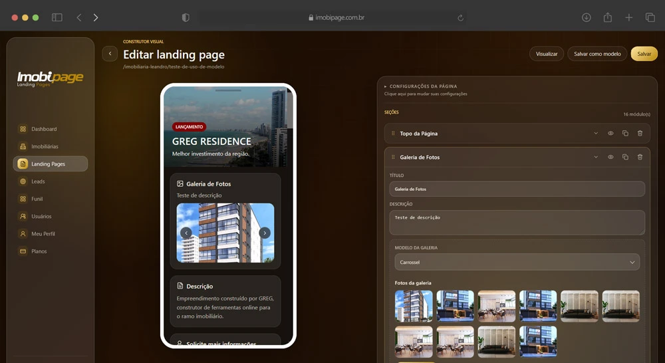Viewport: 665px width, 363px height.
Task: Select the second gallery photo in top row
Action: [455, 306]
